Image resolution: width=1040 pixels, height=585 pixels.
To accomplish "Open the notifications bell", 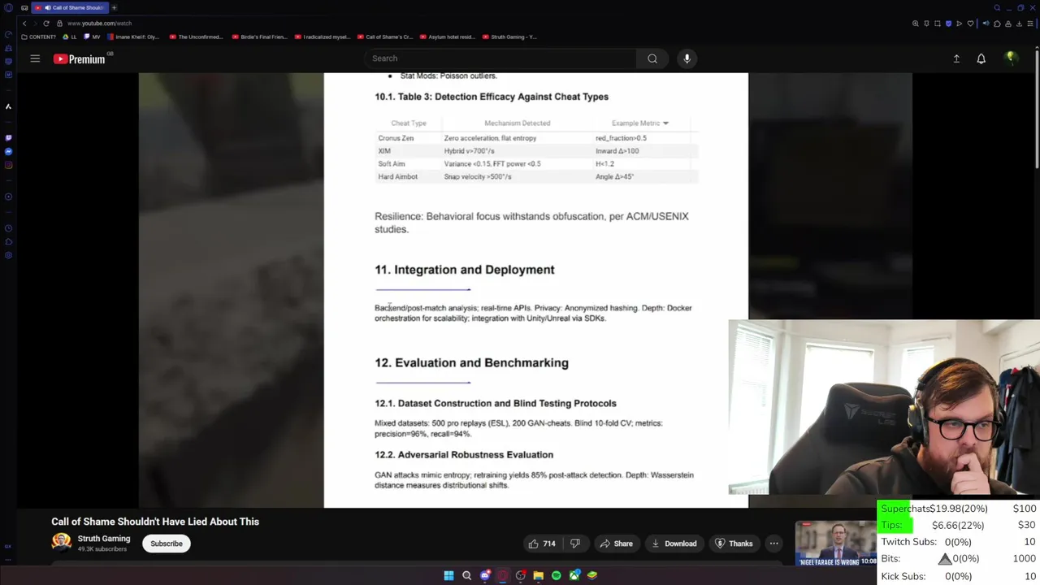I will click(981, 58).
